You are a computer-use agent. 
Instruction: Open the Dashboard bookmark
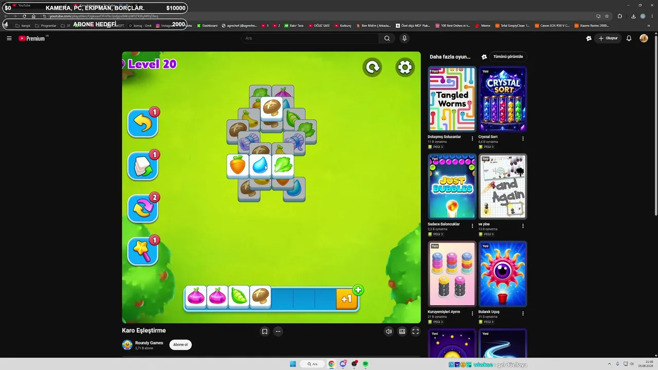[207, 25]
